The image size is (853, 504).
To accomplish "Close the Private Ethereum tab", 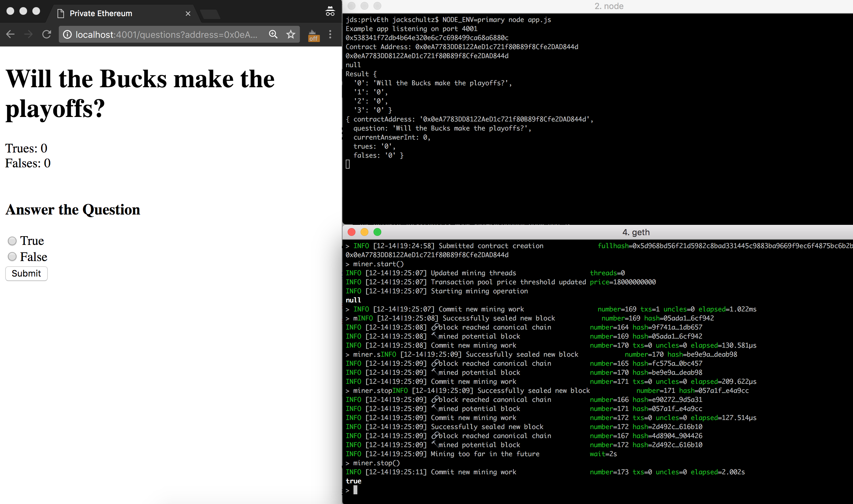I will pyautogui.click(x=188, y=14).
